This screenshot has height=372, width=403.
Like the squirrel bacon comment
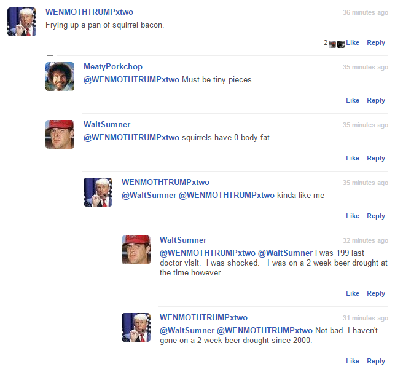pos(353,42)
